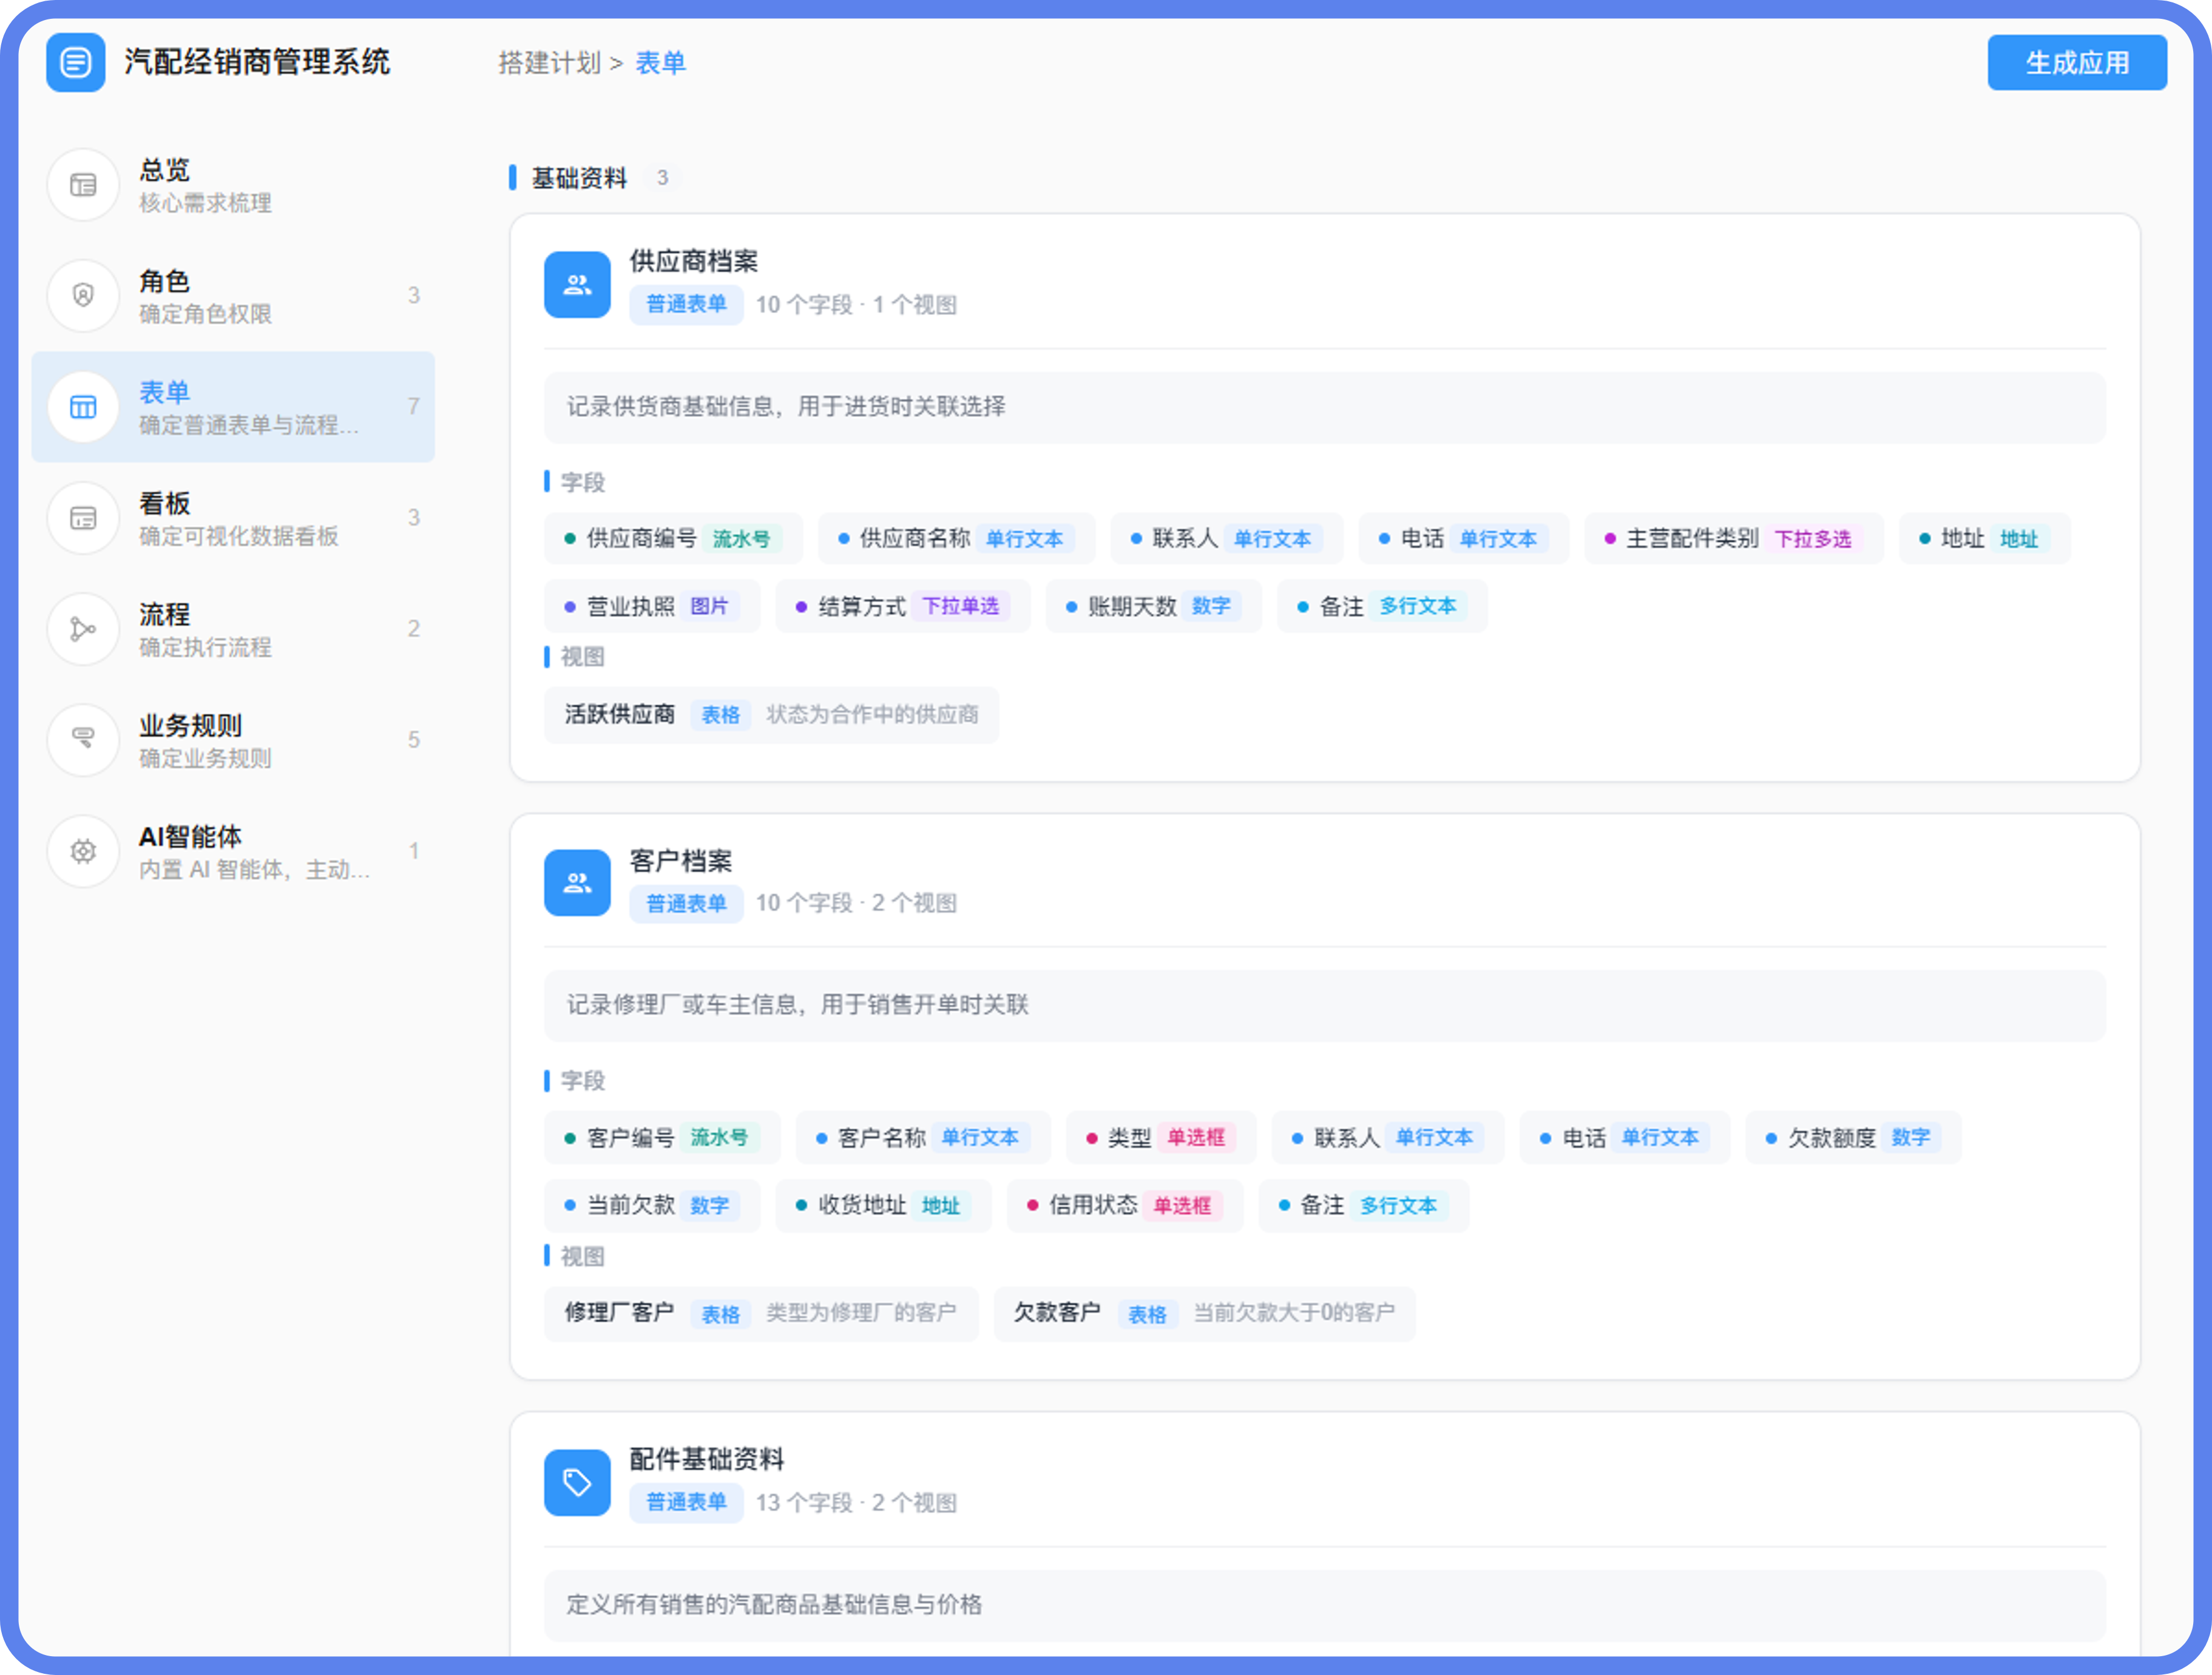Open the 欠款客户 view
Viewport: 2212px width, 1675px height.
point(1204,1313)
